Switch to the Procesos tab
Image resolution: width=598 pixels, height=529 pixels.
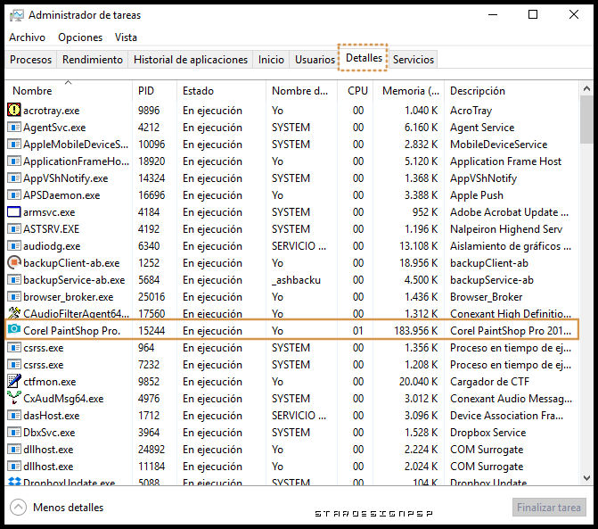30,60
